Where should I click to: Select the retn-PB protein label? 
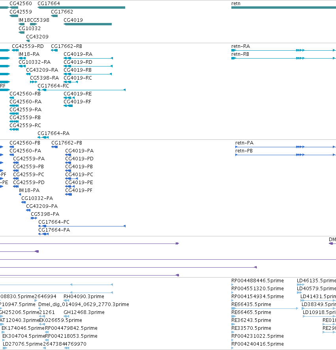(x=244, y=151)
